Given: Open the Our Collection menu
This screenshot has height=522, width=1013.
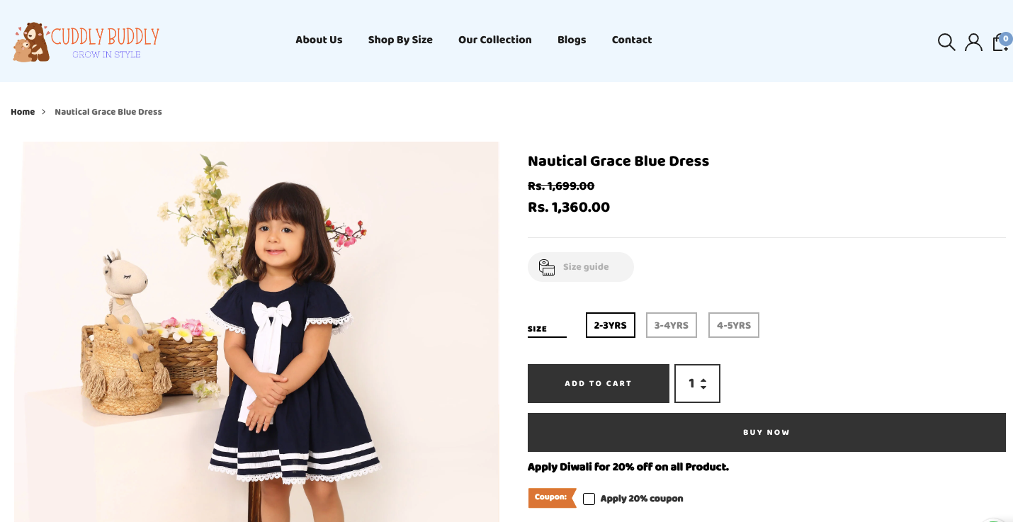Looking at the screenshot, I should coord(494,40).
